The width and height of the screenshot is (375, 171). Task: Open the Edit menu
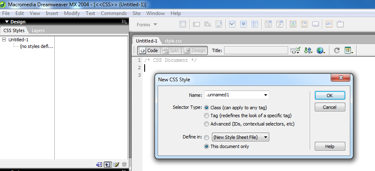point(20,13)
